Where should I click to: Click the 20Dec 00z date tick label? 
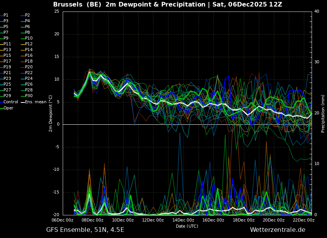[274, 220]
